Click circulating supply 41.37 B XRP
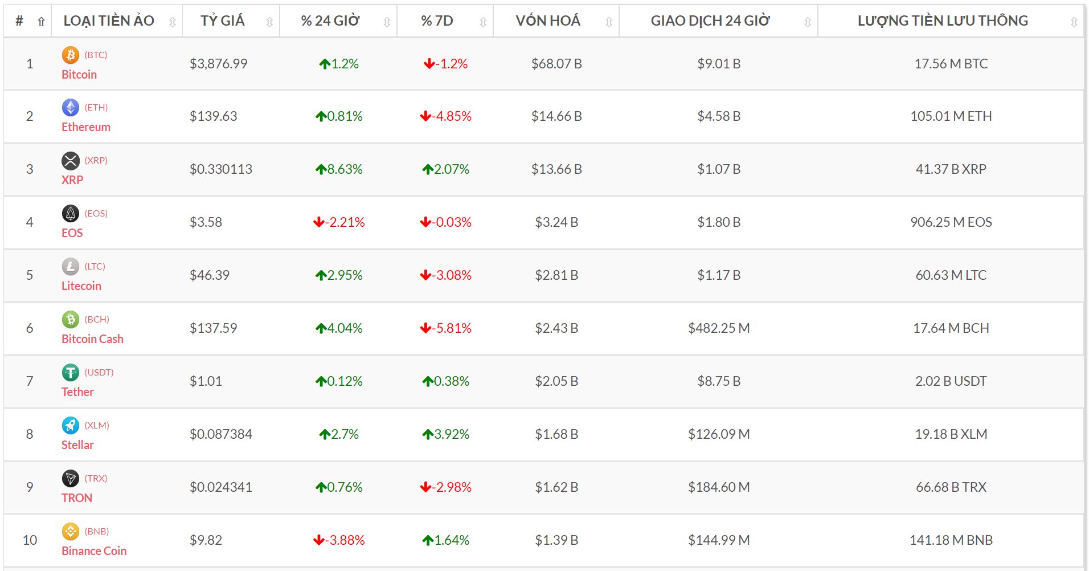Viewport: 1089px width, 571px height. (951, 169)
